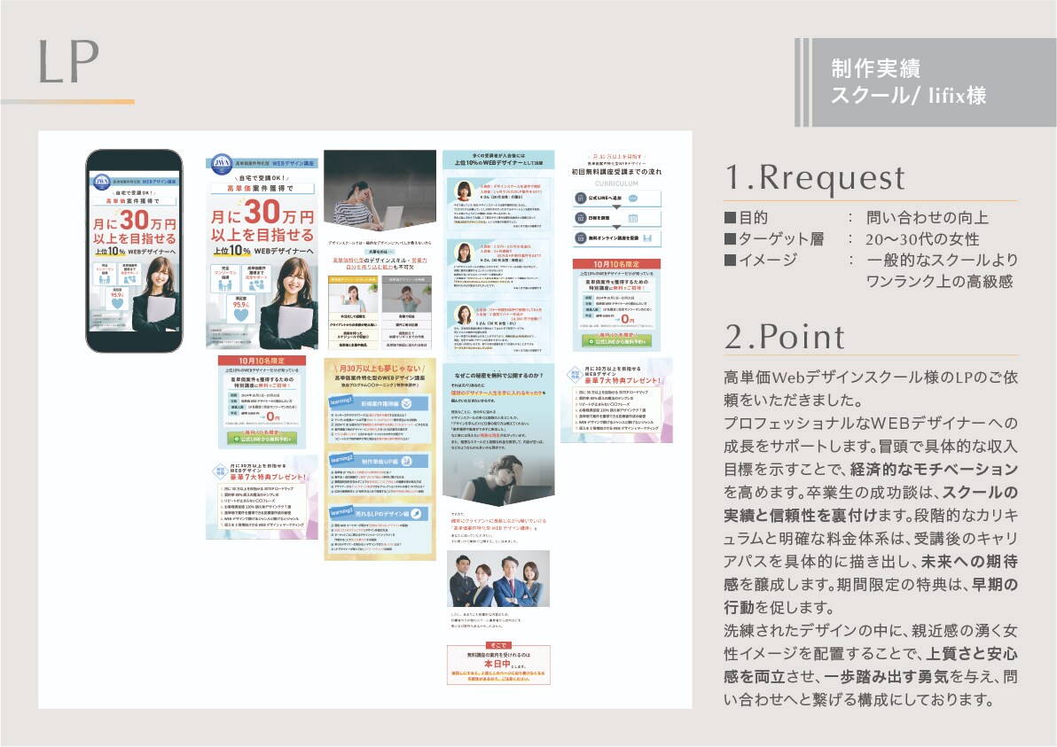Click the 1.Rrequest section heading
Image resolution: width=1057 pixels, height=747 pixels.
tap(814, 178)
